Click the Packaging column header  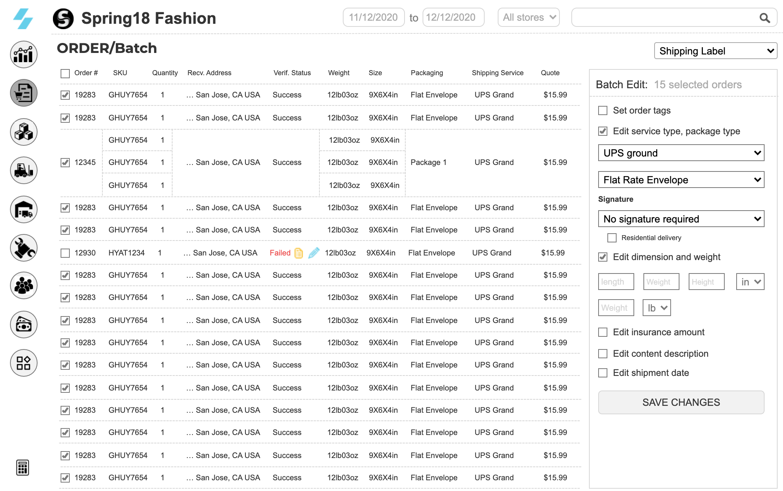(427, 73)
